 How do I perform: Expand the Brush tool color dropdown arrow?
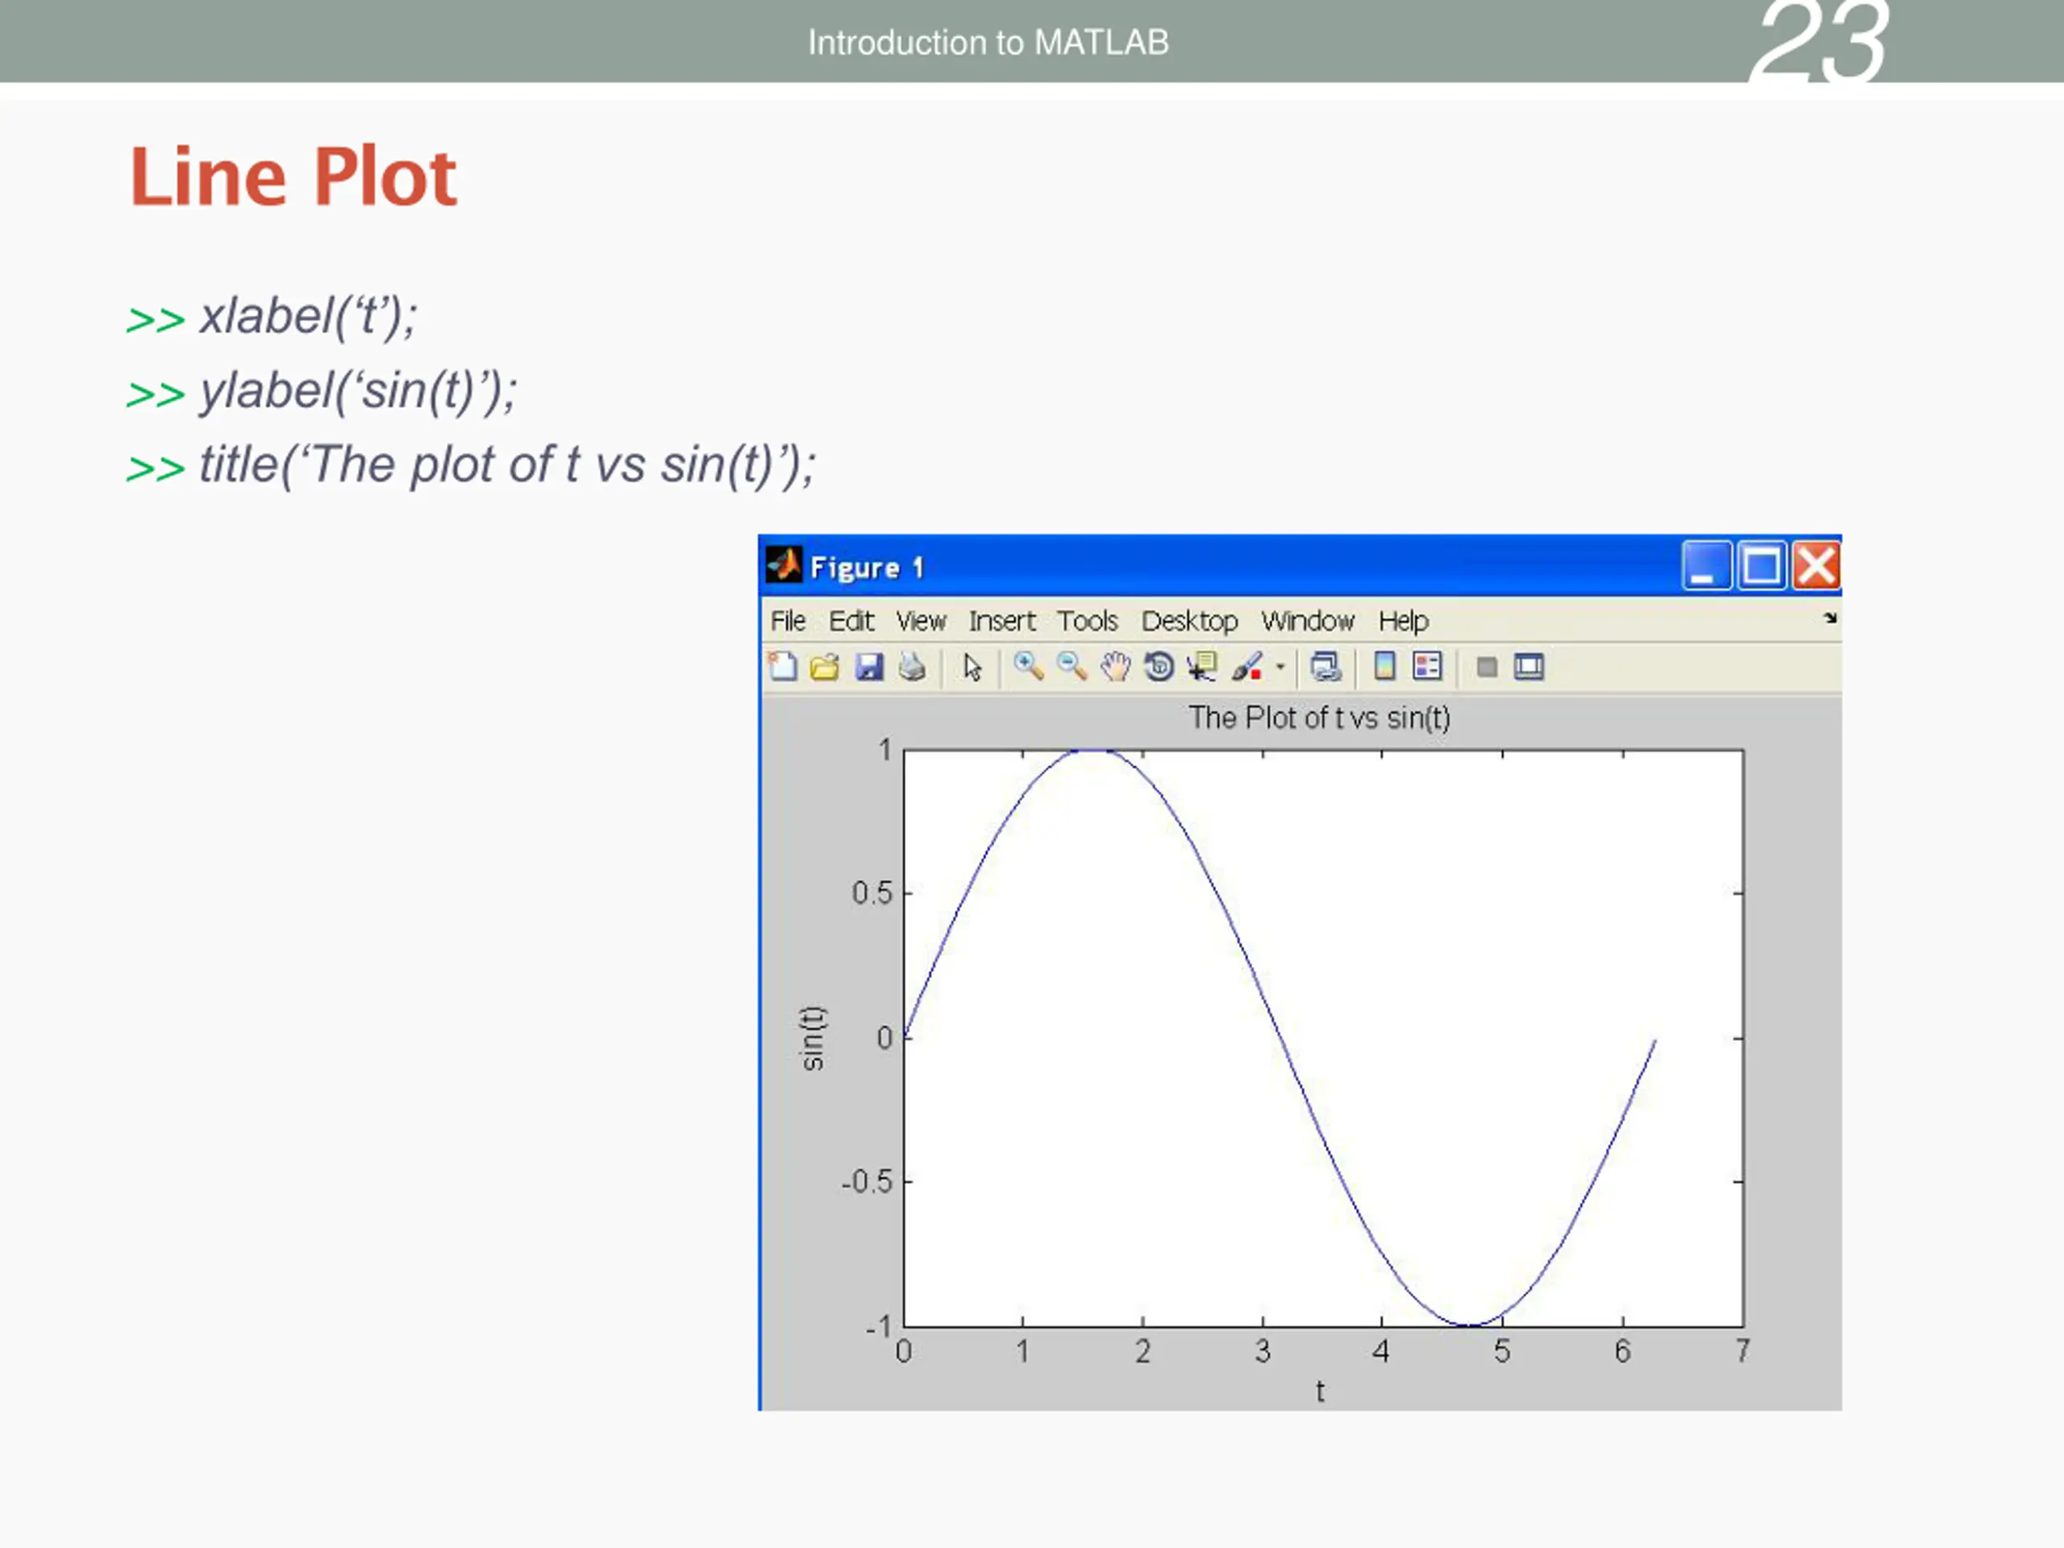[x=1280, y=666]
